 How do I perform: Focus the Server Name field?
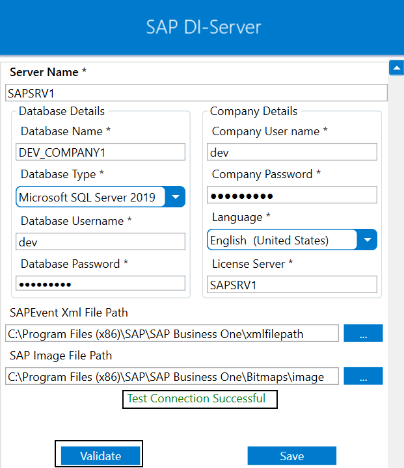pos(196,93)
